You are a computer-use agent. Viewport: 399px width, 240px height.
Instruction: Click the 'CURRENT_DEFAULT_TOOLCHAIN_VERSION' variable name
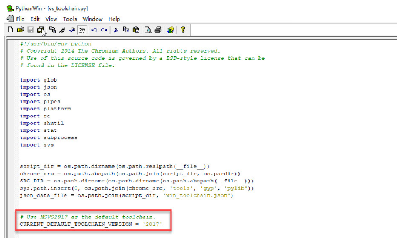[76, 224]
